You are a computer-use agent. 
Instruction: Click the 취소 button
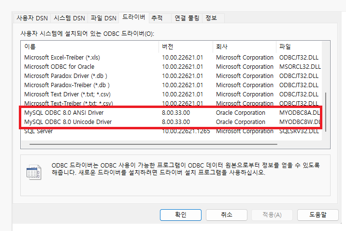click(227, 215)
